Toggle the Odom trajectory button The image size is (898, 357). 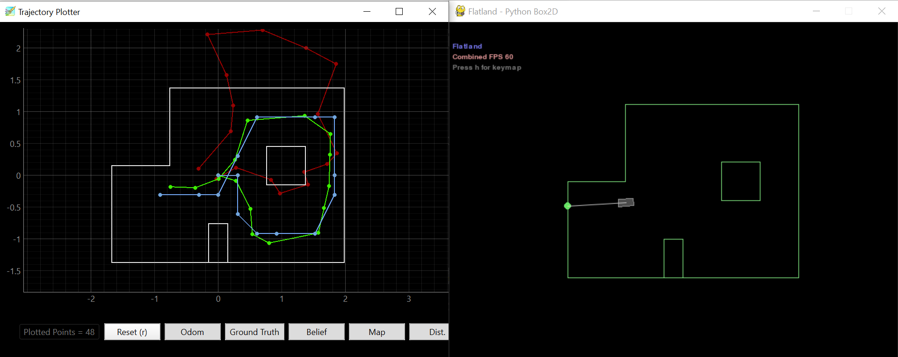[192, 332]
